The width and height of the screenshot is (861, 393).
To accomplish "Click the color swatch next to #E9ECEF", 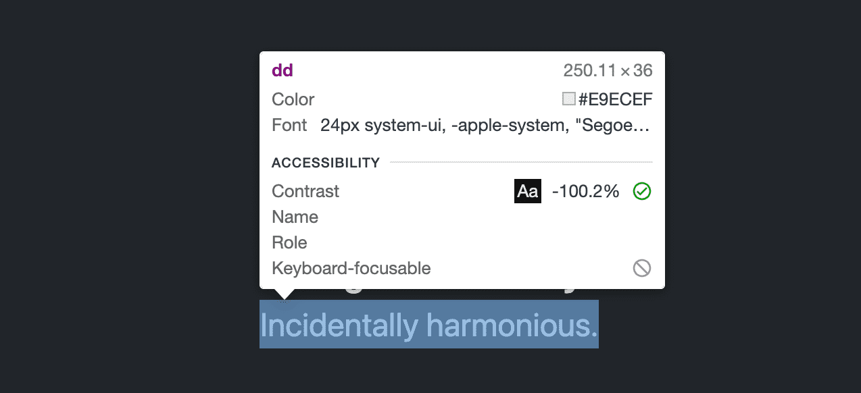I will click(x=568, y=99).
